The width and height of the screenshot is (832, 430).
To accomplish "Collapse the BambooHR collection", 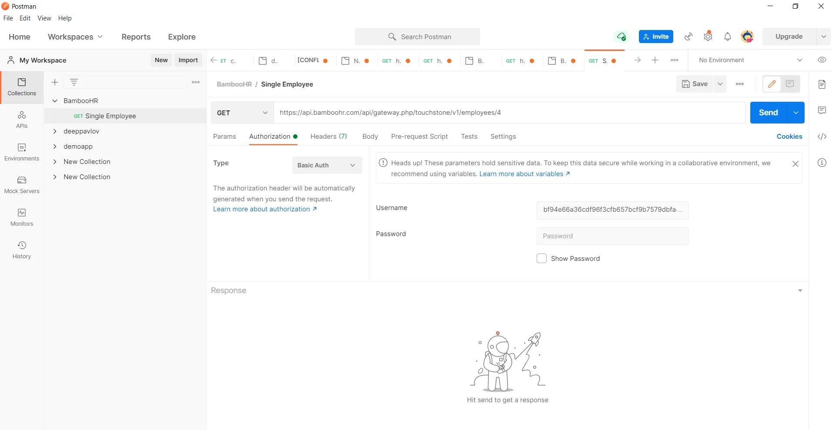I will pyautogui.click(x=55, y=101).
